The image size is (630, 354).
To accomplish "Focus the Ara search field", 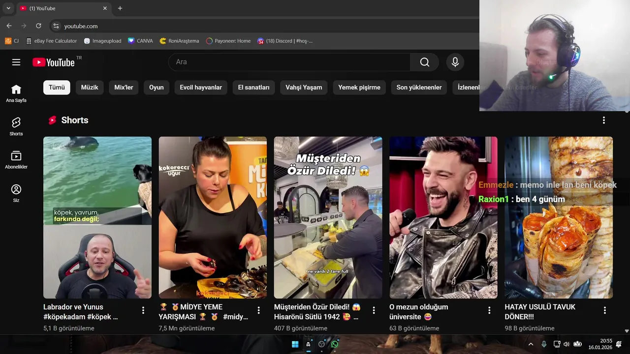I will (x=289, y=62).
